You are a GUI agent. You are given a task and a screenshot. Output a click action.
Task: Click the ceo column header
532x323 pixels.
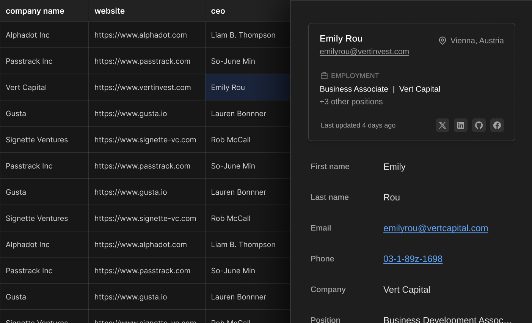(x=218, y=11)
